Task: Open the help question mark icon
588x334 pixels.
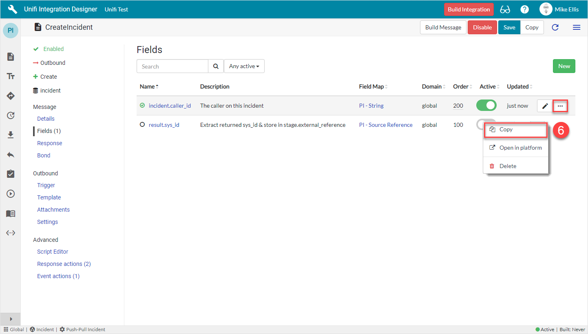Action: pos(525,9)
